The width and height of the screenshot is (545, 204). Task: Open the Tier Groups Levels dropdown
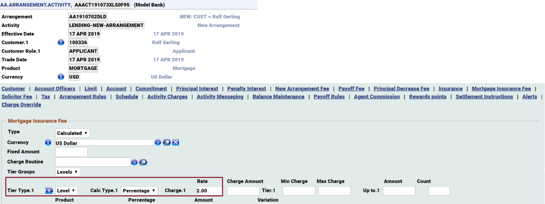click(68, 172)
